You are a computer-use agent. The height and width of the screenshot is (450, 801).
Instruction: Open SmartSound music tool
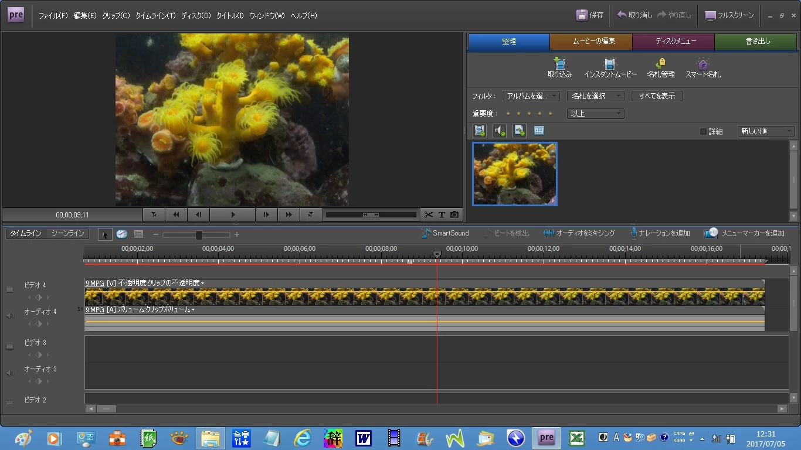(445, 233)
